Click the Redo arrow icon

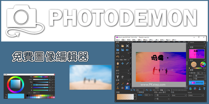123,57
